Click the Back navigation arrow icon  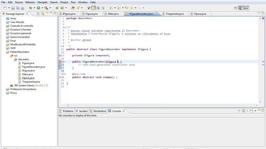pos(132,8)
